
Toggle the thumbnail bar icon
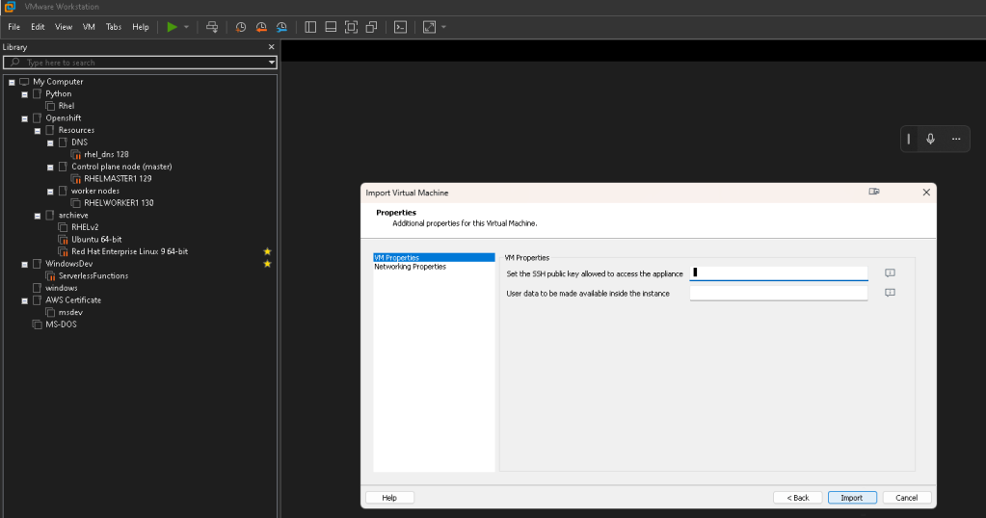331,27
